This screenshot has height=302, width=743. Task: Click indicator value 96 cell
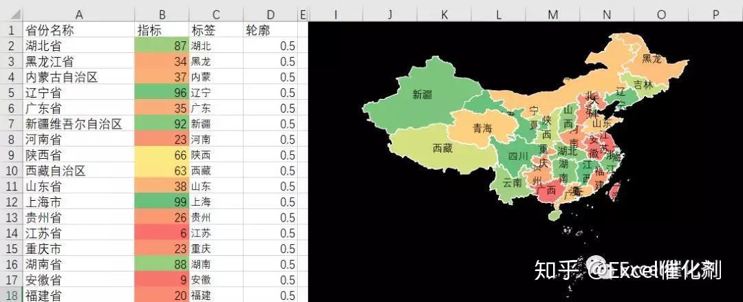[162, 93]
